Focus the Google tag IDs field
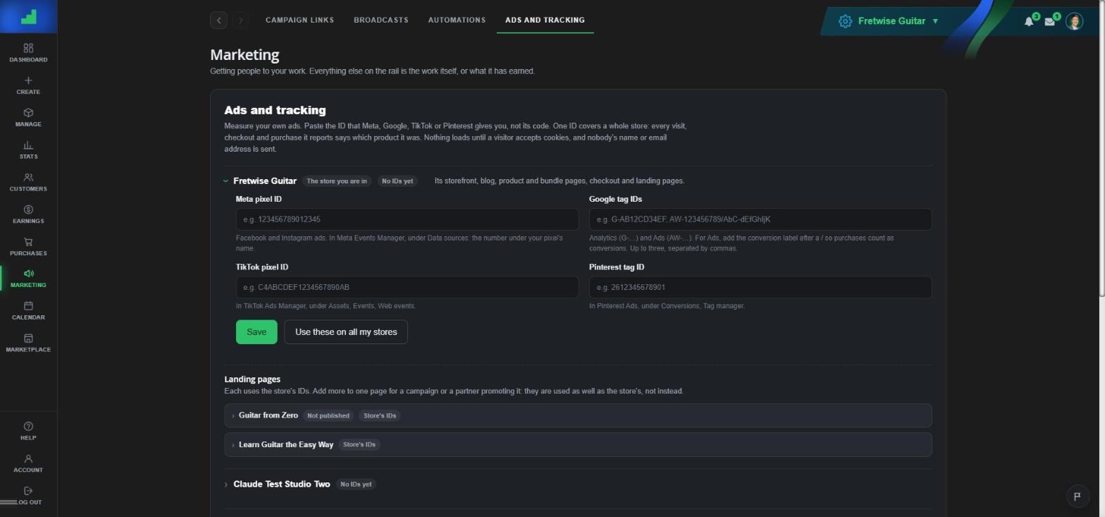Image resolution: width=1105 pixels, height=517 pixels. point(760,219)
